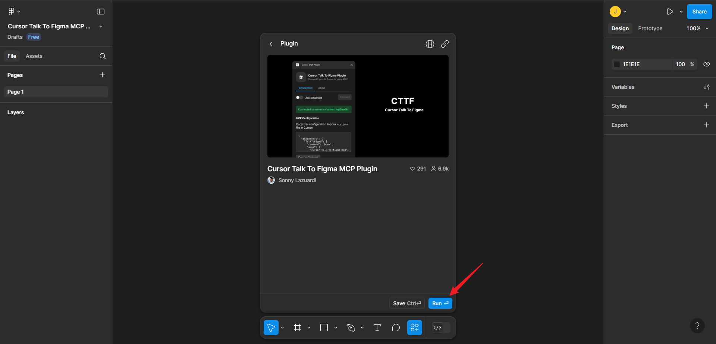Toggle Dev Mode switch
The width and height of the screenshot is (716, 344).
tap(441, 328)
